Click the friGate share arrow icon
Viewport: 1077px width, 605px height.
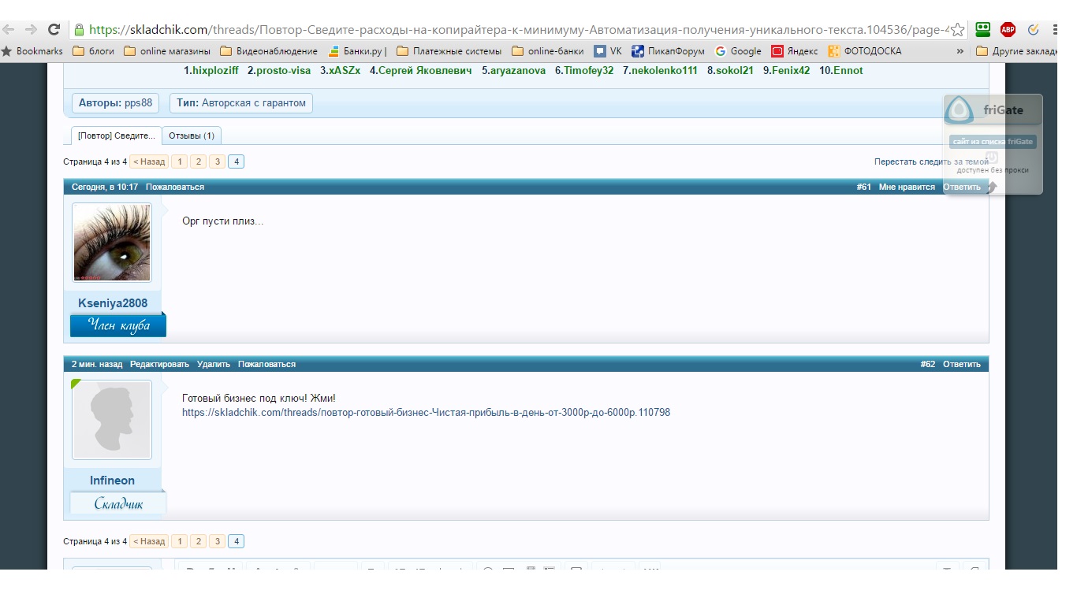[992, 187]
